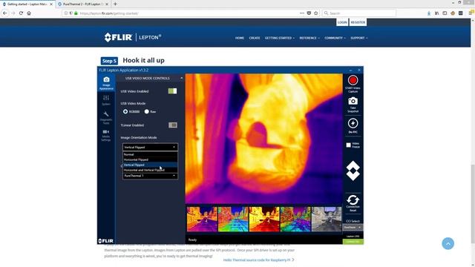
Task: Close the PureThermal 2 browser tab
Action: click(x=107, y=4)
